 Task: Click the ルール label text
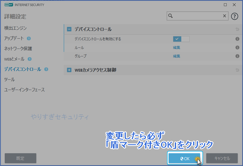click(79, 47)
